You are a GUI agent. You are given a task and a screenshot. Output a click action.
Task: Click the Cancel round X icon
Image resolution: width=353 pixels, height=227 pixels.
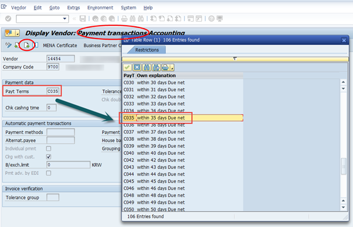point(112,19)
